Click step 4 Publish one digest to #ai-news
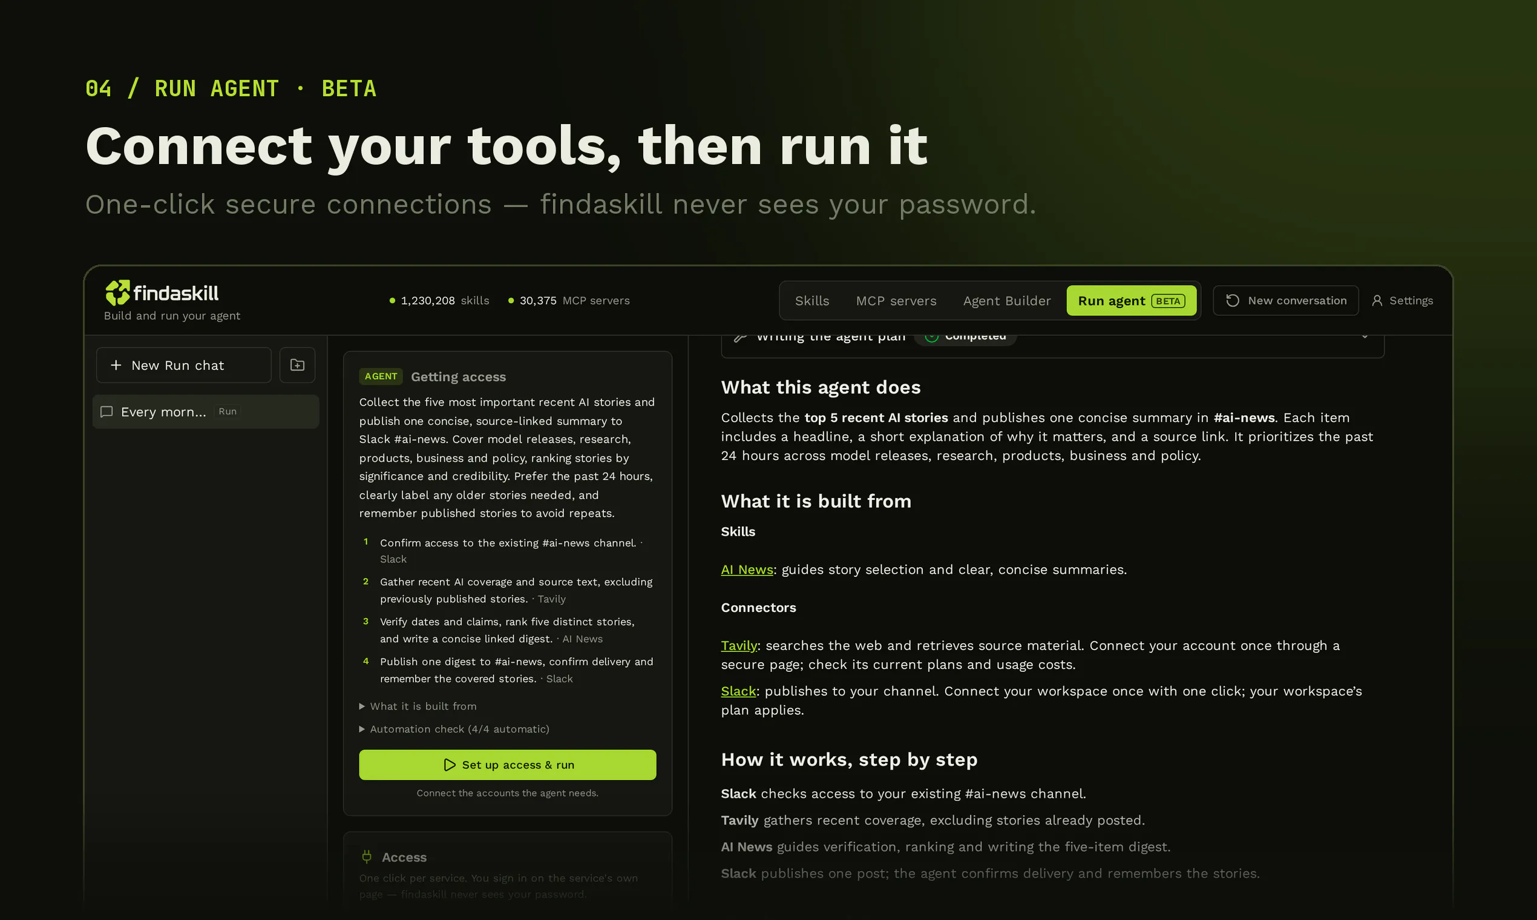Viewport: 1537px width, 920px height. tap(508, 670)
